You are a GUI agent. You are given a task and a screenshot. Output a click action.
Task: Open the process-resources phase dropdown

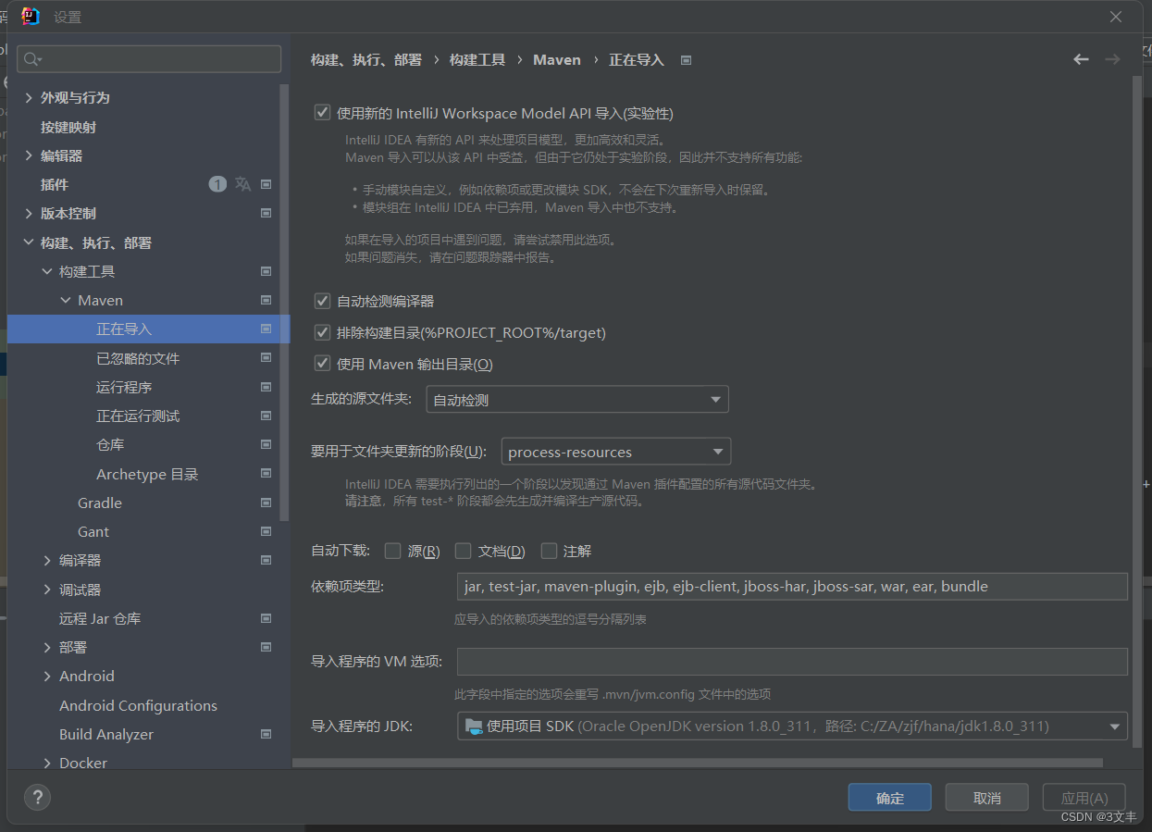(x=616, y=452)
